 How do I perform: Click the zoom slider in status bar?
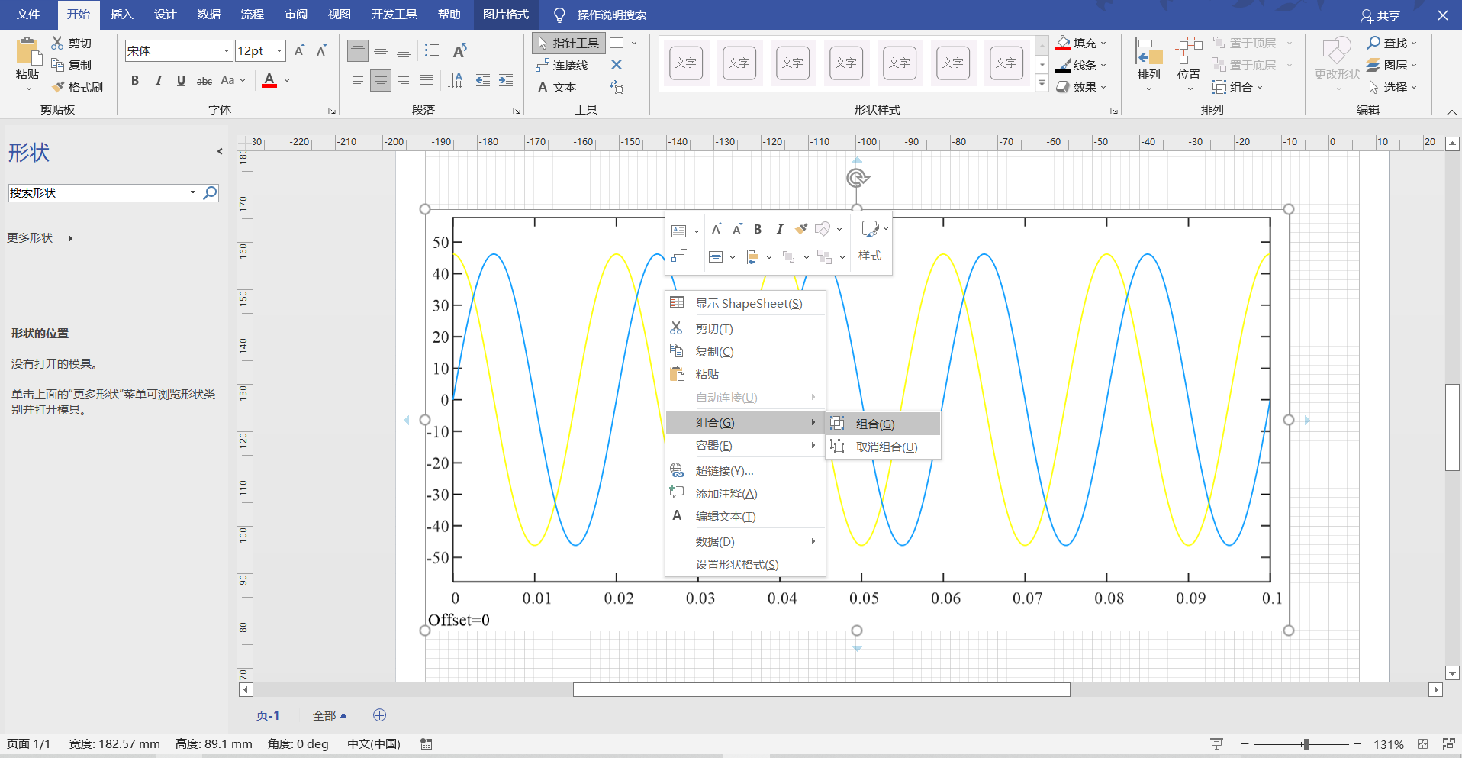(x=1306, y=743)
